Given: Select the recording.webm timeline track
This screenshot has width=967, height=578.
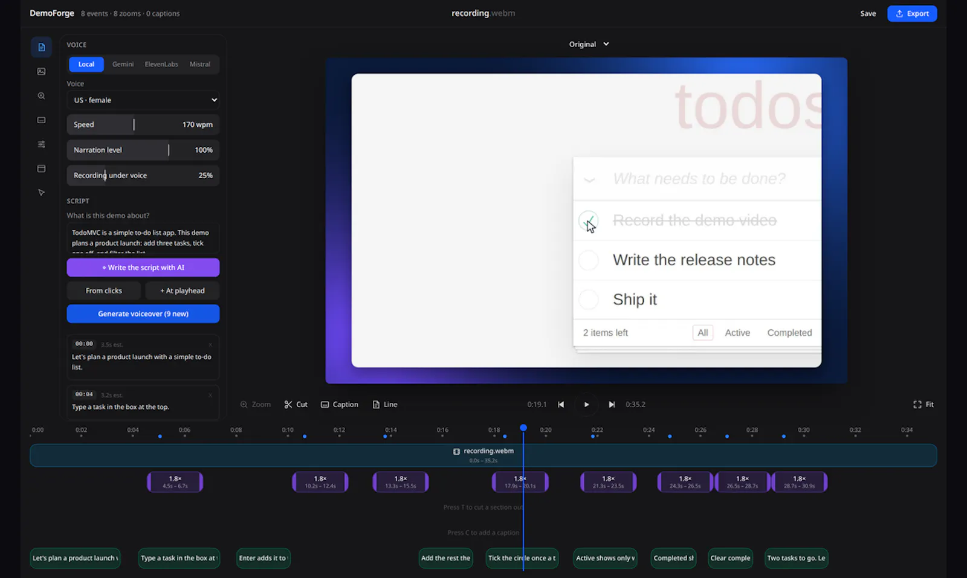Looking at the screenshot, I should point(483,455).
